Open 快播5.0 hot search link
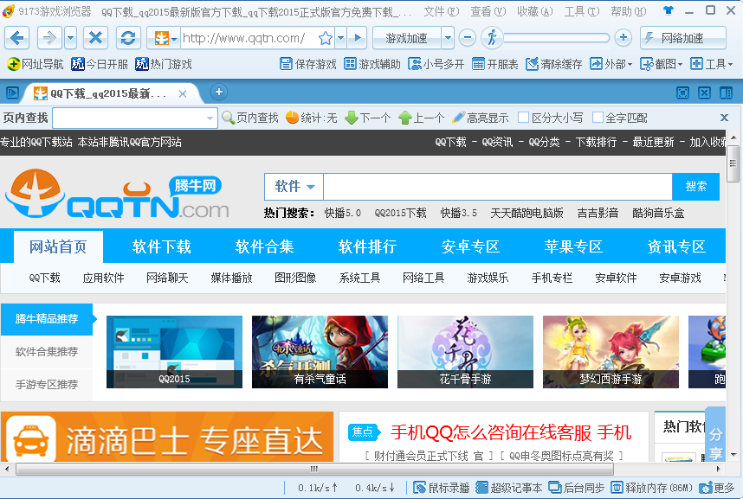 pos(343,213)
